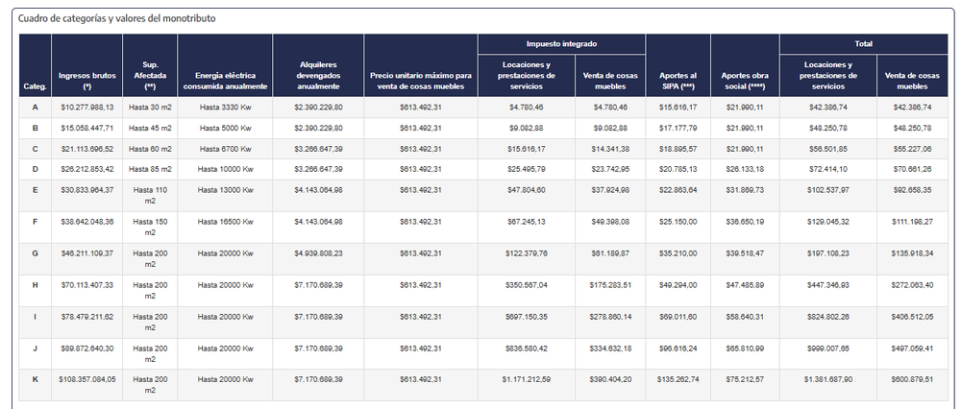961x409 pixels.
Task: Select category A row label
Action: pyautogui.click(x=36, y=107)
